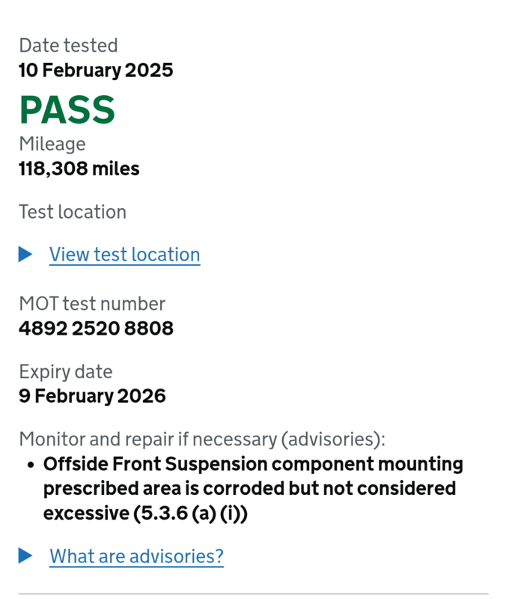The height and width of the screenshot is (599, 506).
Task: Select the green PASS status text
Action: click(67, 110)
